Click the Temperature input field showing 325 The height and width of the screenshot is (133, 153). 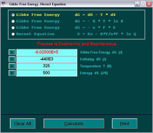tap(47, 66)
